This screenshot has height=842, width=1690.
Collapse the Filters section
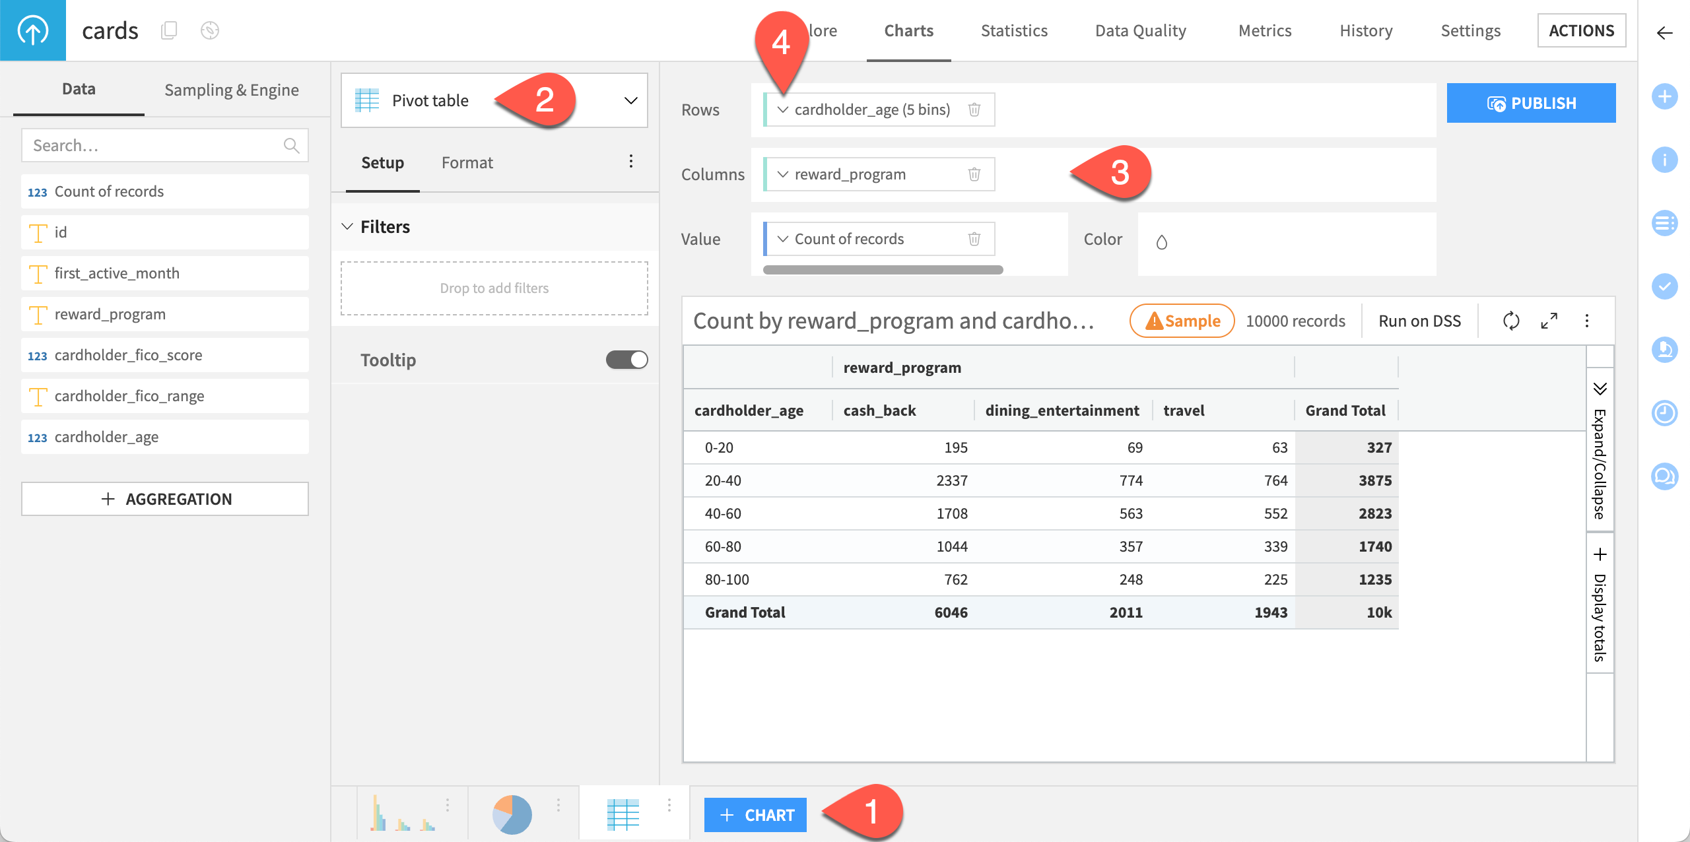click(x=347, y=227)
